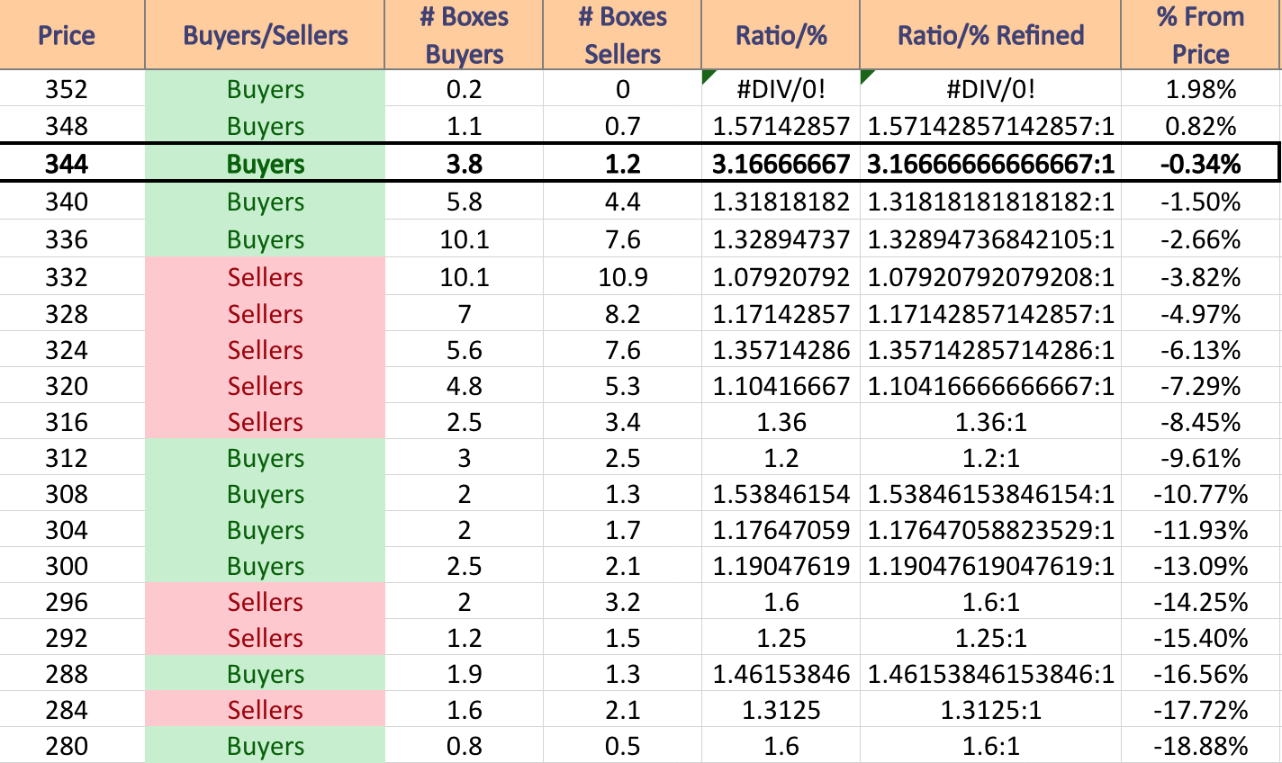Click the 1.46153846 ratio cell

coord(781,674)
